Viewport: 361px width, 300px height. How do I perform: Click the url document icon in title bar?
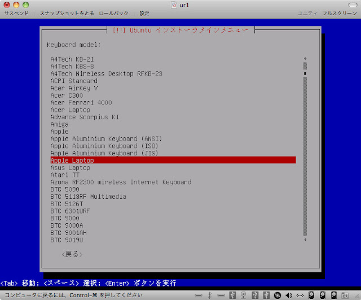pyautogui.click(x=174, y=5)
